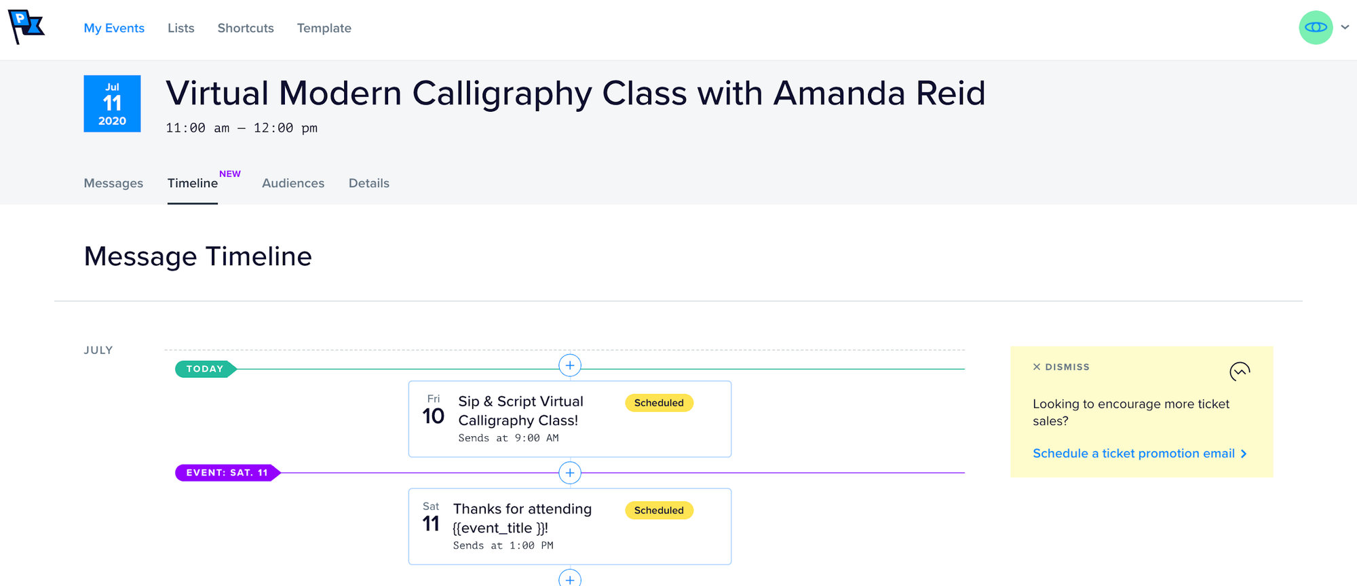Screen dimensions: 1357x586
Task: Navigate to Shortcuts
Action: (x=246, y=28)
